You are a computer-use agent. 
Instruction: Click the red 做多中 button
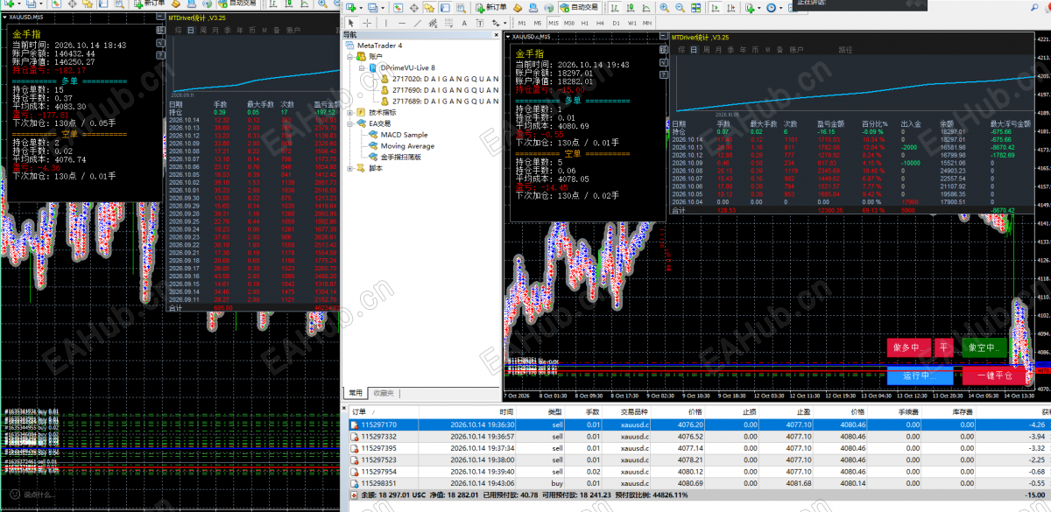pyautogui.click(x=908, y=347)
